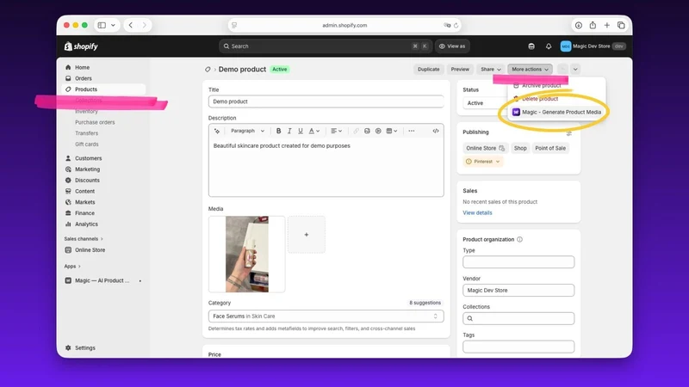Click the View as button

coord(452,46)
